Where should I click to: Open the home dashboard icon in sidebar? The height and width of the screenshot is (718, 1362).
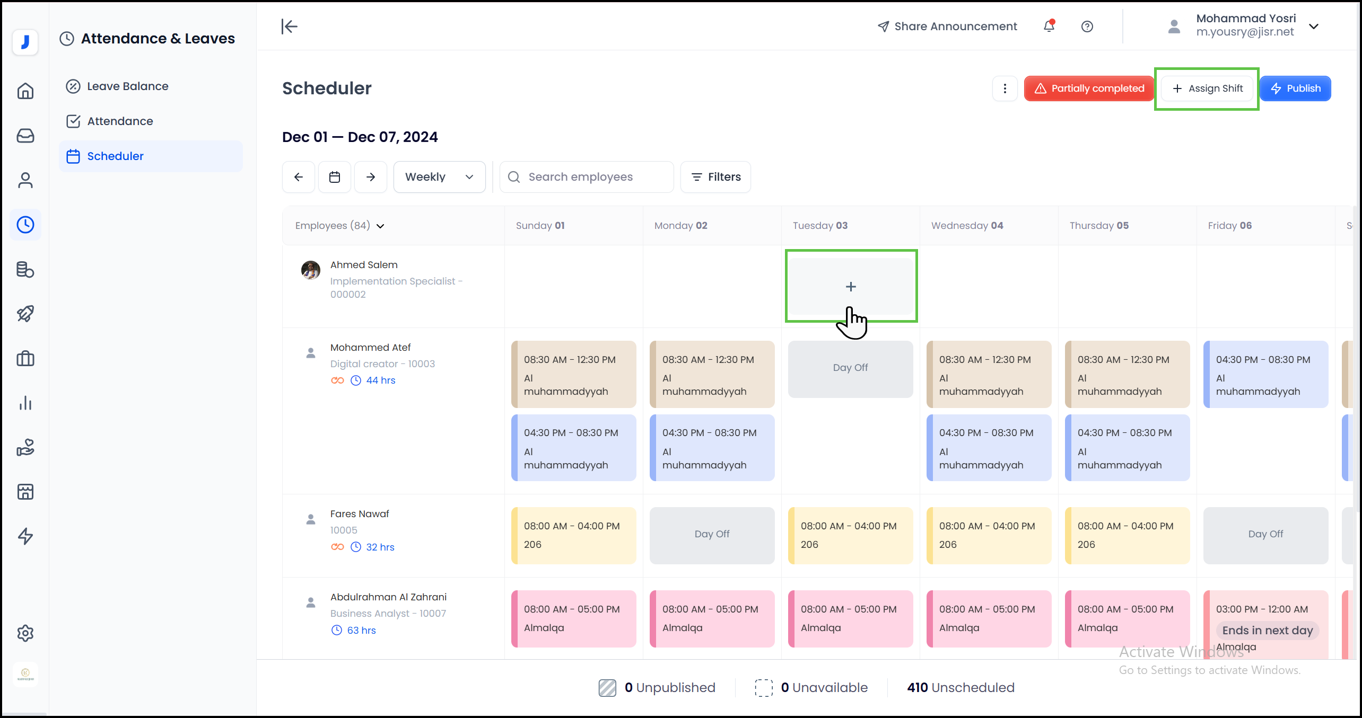[x=25, y=91]
